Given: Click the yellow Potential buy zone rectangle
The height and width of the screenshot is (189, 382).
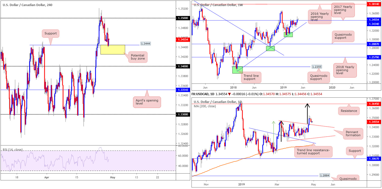Looking at the screenshot, I should pos(113,50).
